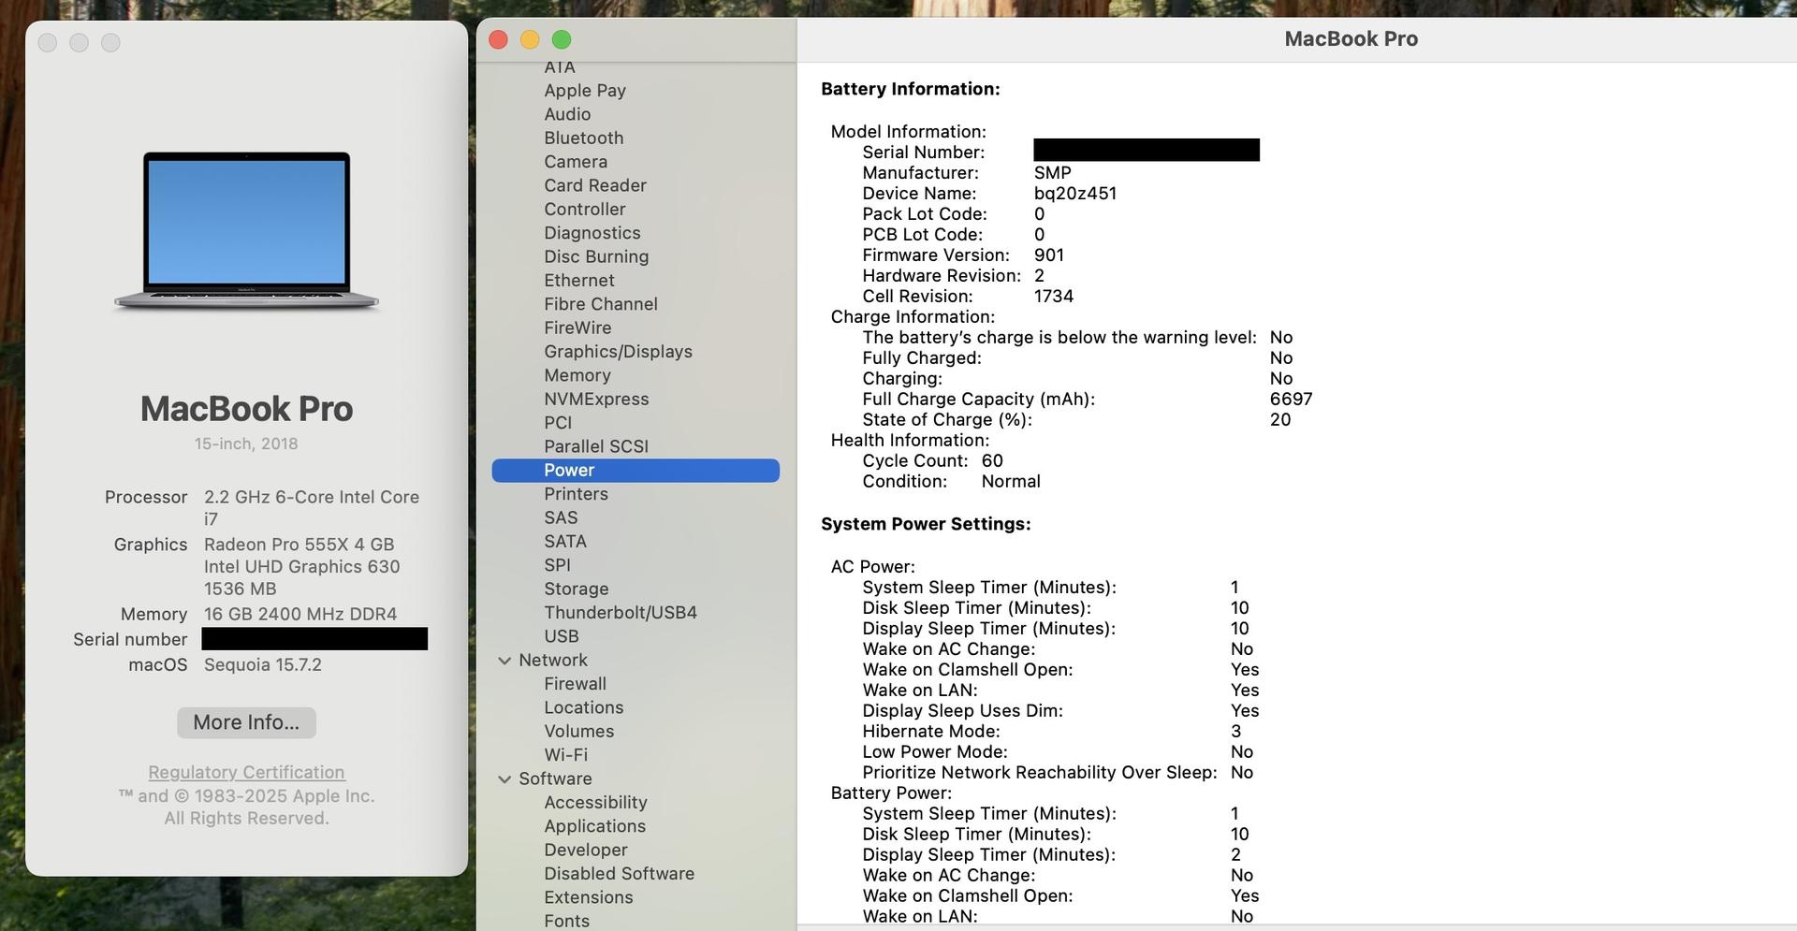Show Printers information

click(x=576, y=494)
